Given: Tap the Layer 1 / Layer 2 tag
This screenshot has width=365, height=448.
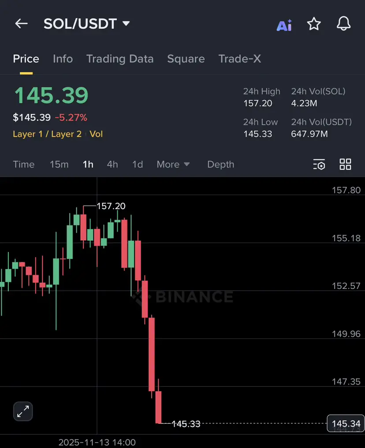Looking at the screenshot, I should point(47,134).
